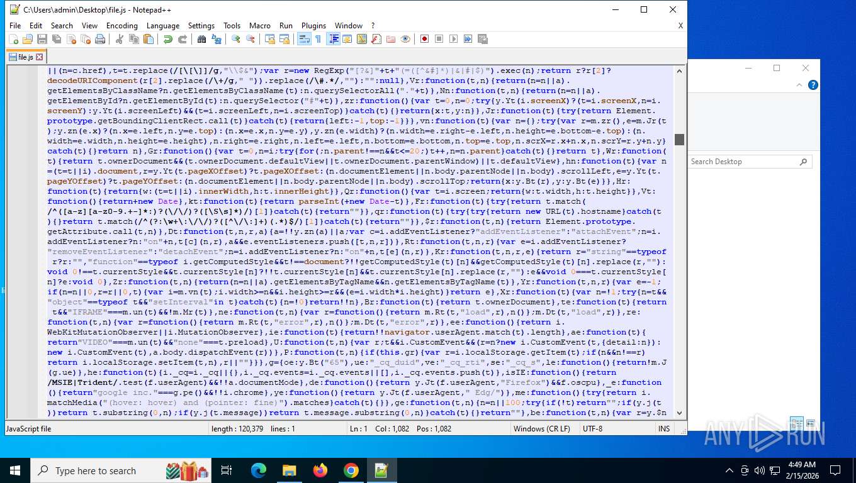The height and width of the screenshot is (483, 856).
Task: Click the blue help icon in the Explorer window
Action: 813,85
